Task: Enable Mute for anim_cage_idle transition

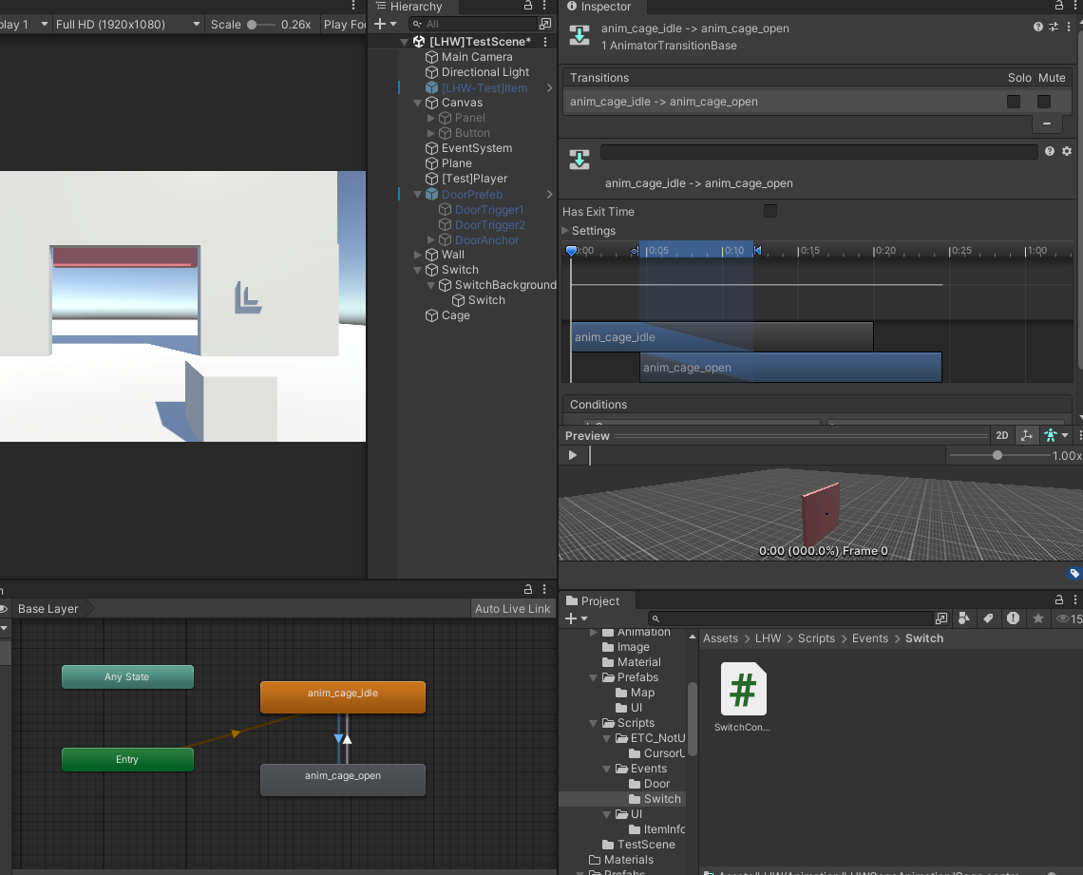Action: pyautogui.click(x=1044, y=102)
